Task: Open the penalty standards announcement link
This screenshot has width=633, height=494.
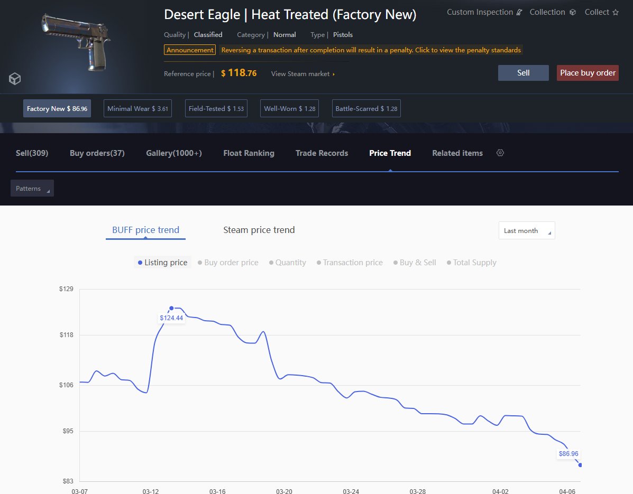Action: (371, 50)
